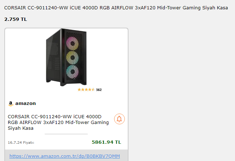This screenshot has width=235, height=161.
Task: Click the yellow middle fan on case image
Action: (x=73, y=58)
